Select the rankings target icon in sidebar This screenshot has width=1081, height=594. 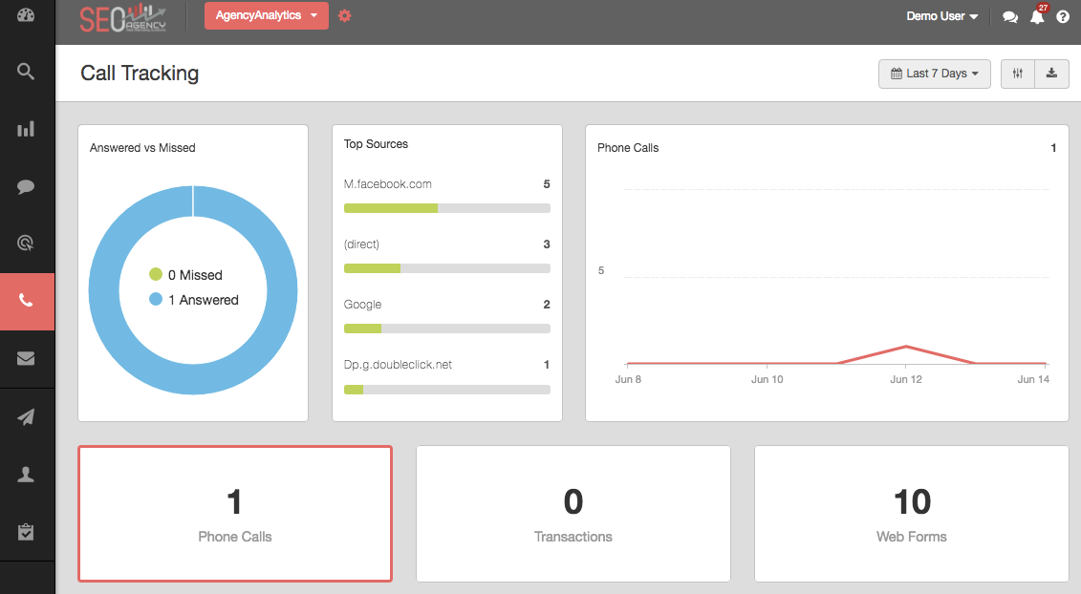point(27,243)
